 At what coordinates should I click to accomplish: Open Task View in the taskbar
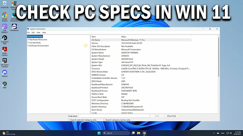pyautogui.click(x=133, y=133)
